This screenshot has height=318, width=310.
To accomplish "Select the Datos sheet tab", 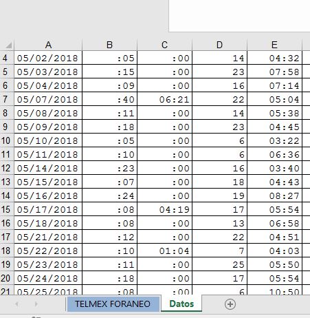I will click(x=181, y=304).
